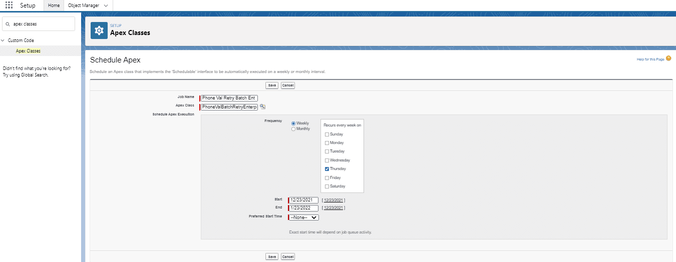This screenshot has height=262, width=676.
Task: Switch to the Home tab
Action: coord(54,5)
